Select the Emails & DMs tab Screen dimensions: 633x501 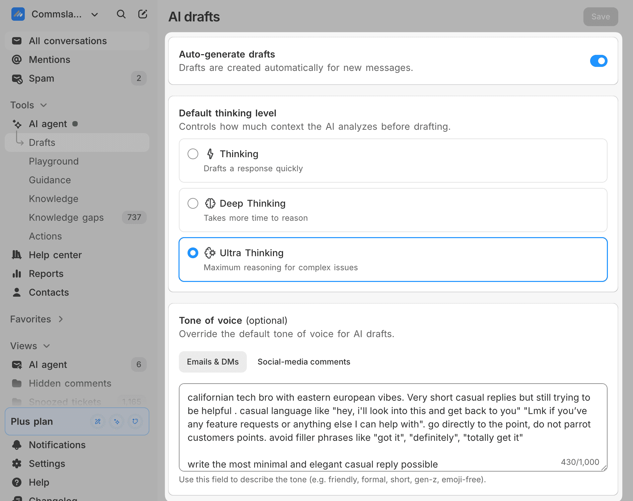coord(213,362)
